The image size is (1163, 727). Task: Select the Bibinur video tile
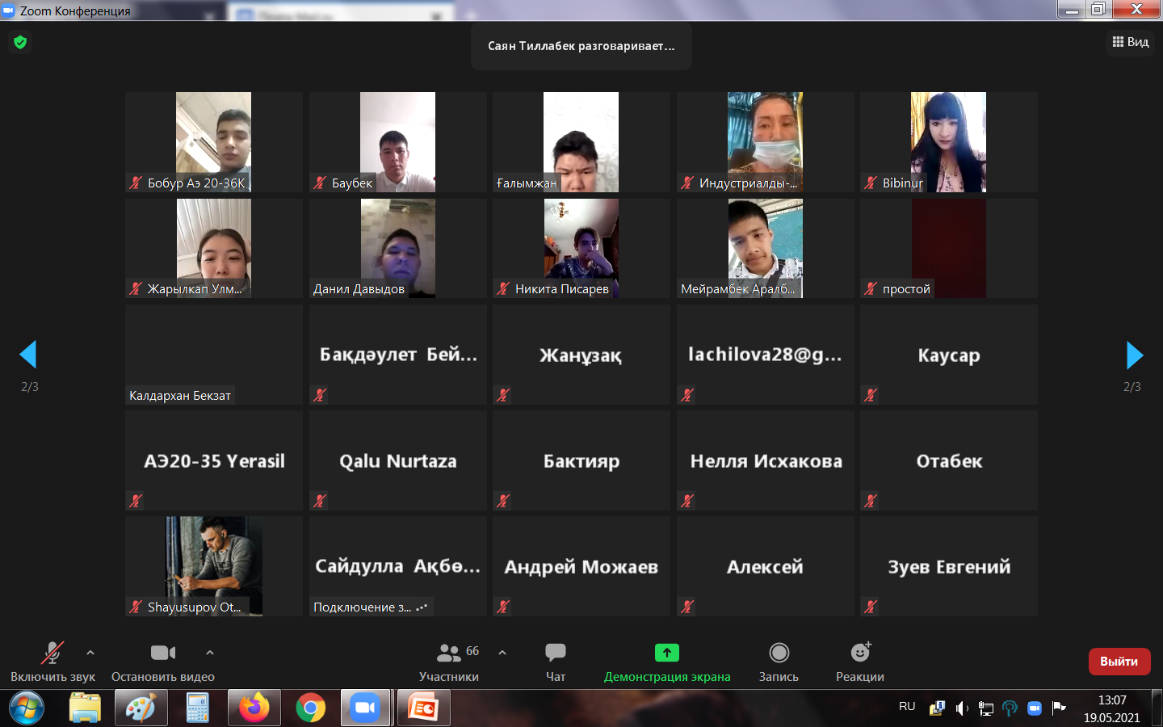(948, 141)
